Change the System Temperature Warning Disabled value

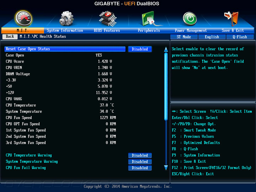[x=140, y=162]
